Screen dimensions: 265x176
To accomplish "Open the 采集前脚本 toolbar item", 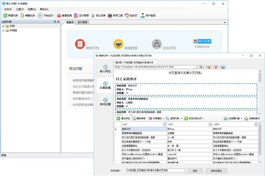I will click(x=252, y=119).
